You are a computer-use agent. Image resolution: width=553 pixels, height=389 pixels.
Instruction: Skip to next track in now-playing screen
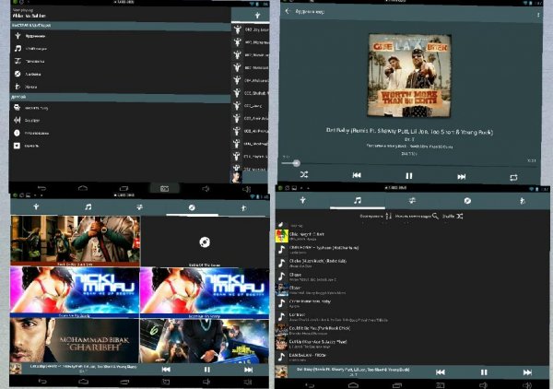(x=462, y=176)
